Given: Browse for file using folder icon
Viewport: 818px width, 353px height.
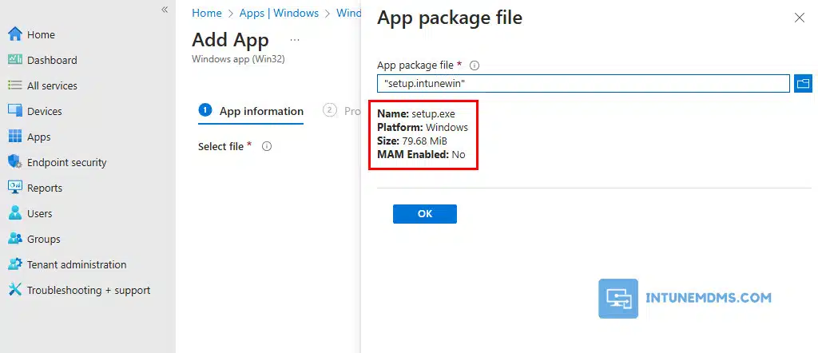Looking at the screenshot, I should pos(802,83).
